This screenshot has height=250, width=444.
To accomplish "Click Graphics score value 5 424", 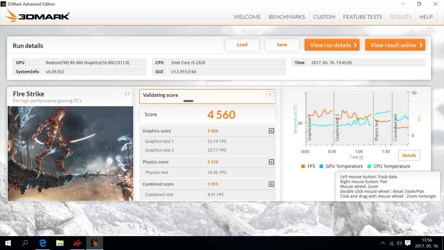I will 213,131.
